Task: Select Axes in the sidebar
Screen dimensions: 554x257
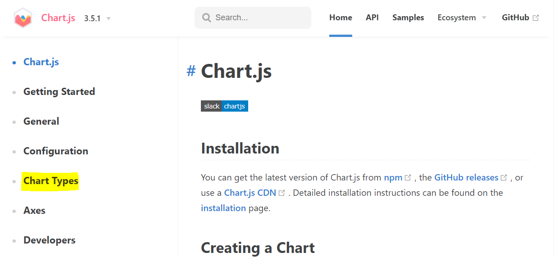Action: [34, 211]
